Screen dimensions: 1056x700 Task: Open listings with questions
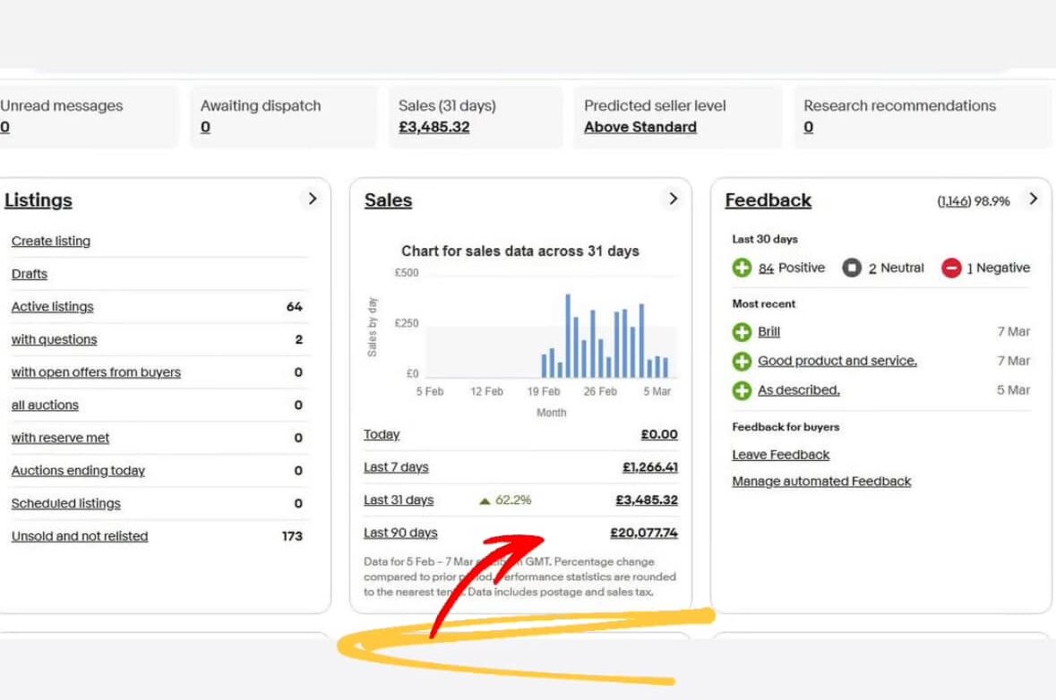[54, 339]
